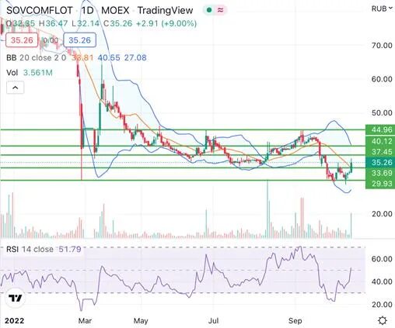Collapse the indicator legend with chevron button
The image size is (395, 328).
tap(16, 88)
